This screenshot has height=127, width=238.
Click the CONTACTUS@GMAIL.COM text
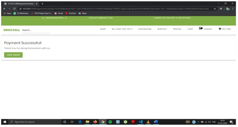[x=101, y=18]
